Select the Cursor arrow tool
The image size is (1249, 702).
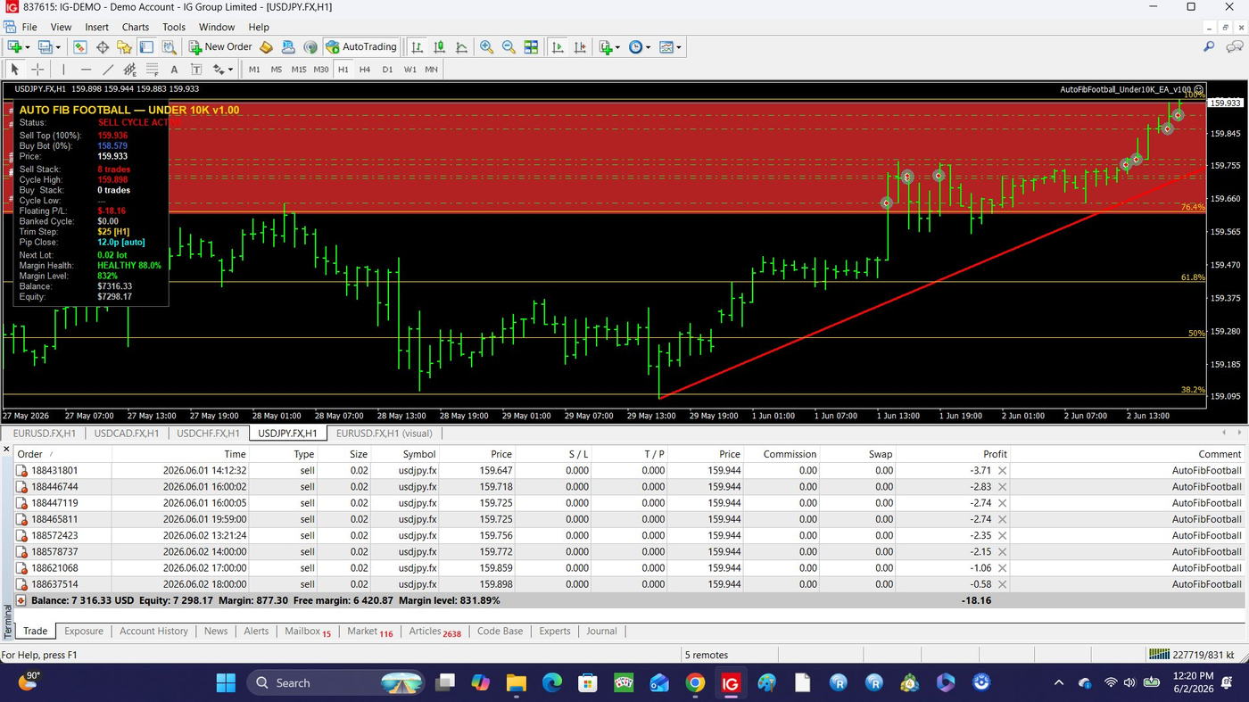14,69
